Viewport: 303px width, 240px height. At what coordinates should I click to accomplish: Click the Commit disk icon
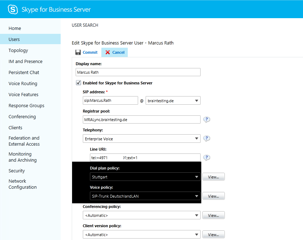tap(78, 52)
